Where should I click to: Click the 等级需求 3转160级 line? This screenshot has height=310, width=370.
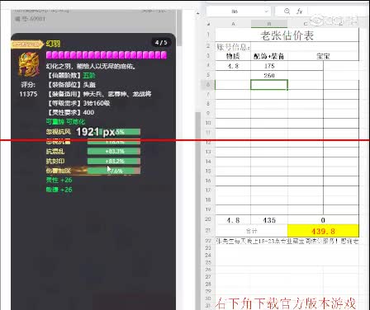click(78, 103)
